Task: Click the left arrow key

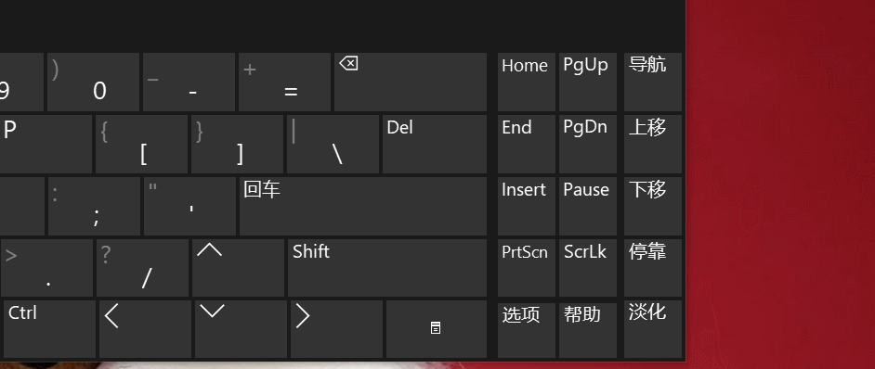Action: [x=145, y=329]
